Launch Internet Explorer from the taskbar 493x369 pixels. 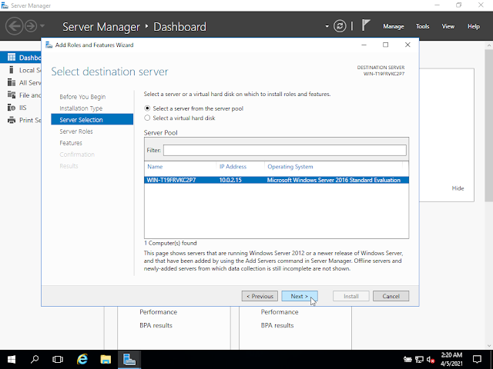click(82, 359)
